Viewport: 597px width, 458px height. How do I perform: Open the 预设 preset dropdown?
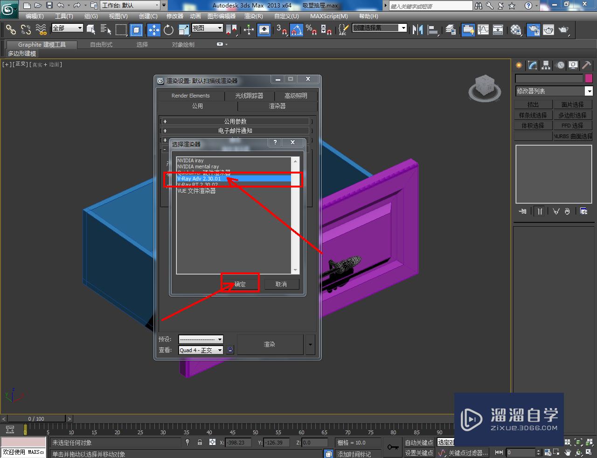(x=201, y=339)
